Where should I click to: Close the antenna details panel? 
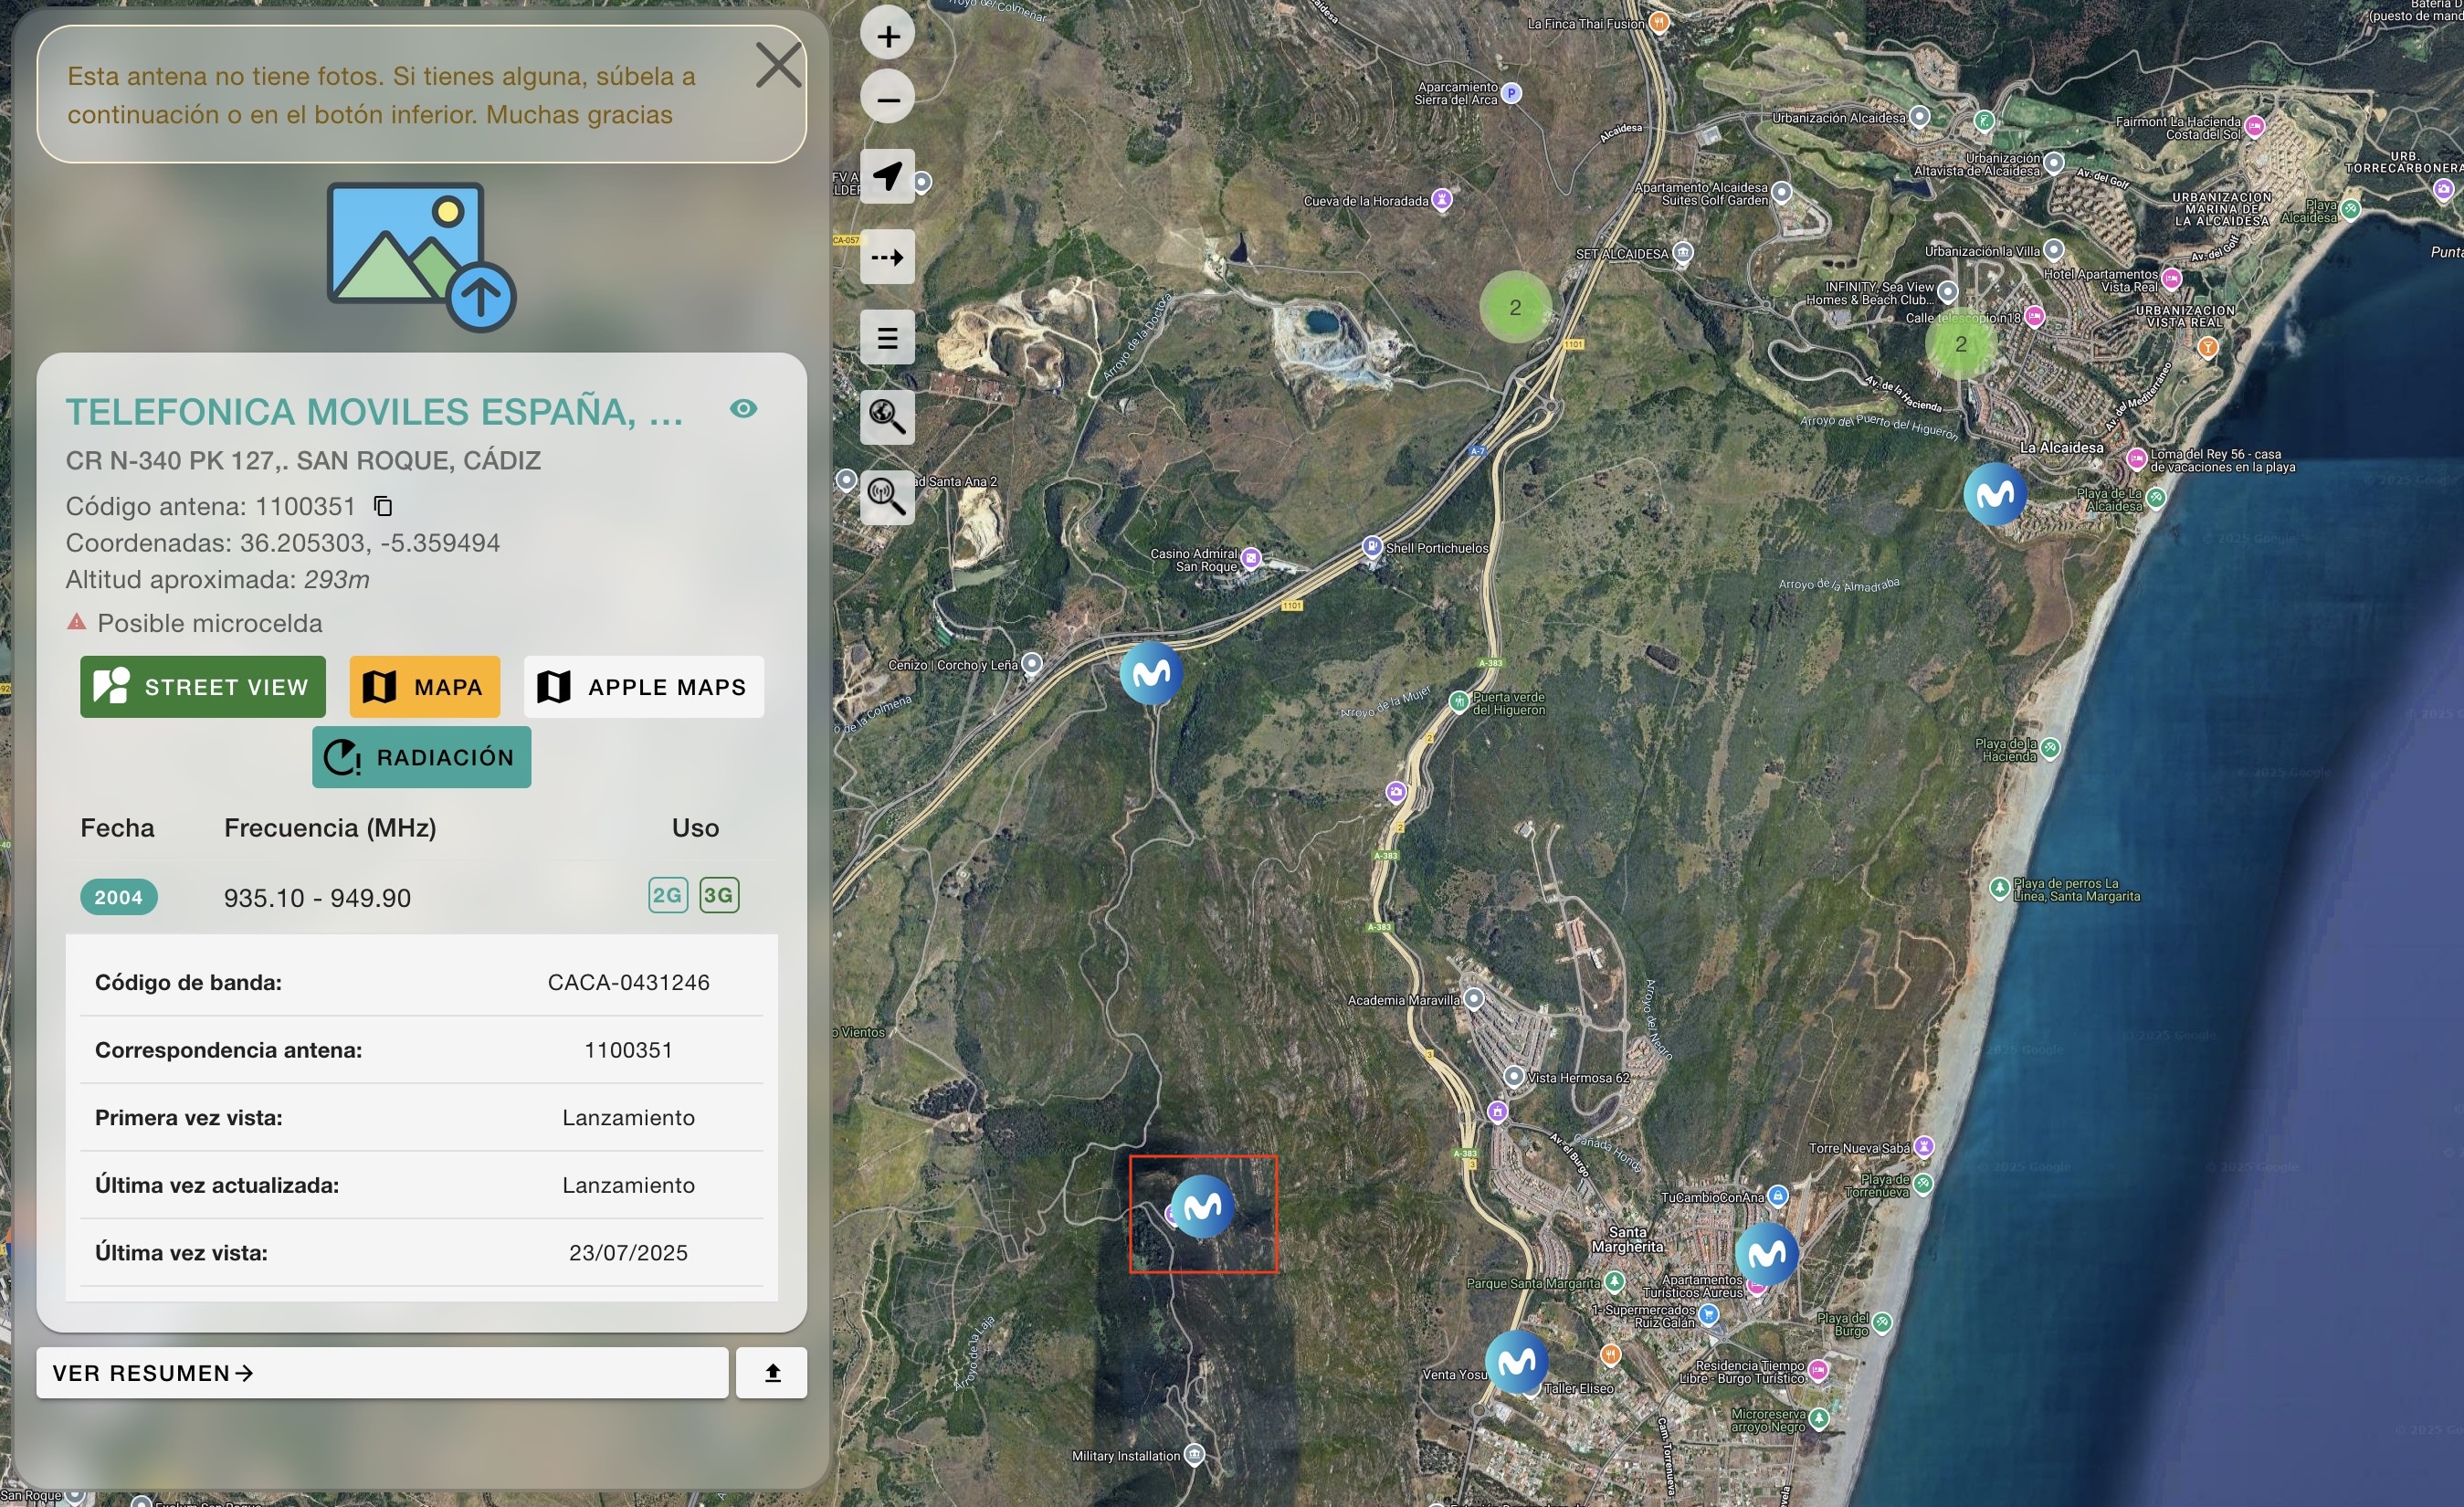coord(778,65)
